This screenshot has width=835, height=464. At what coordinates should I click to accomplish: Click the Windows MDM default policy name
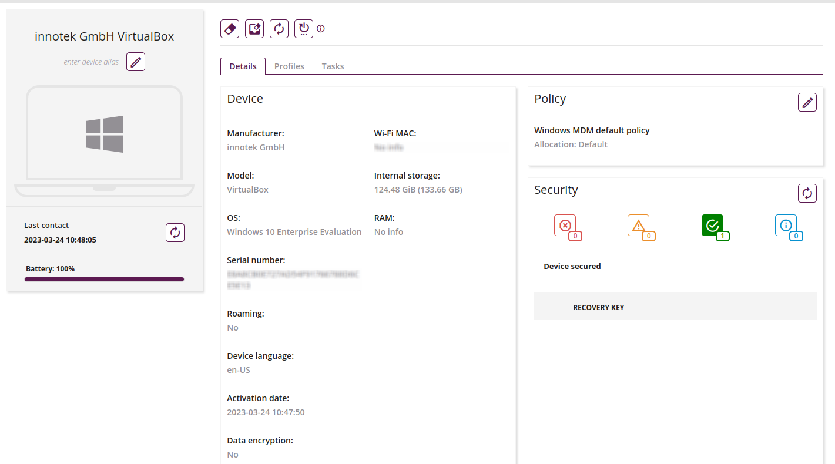pyautogui.click(x=592, y=130)
